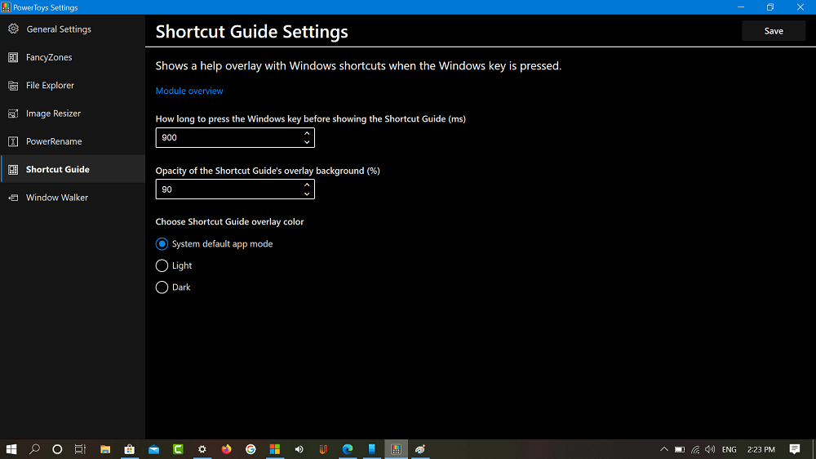Open General Settings from the sidebar
The image size is (816, 459).
tap(73, 29)
